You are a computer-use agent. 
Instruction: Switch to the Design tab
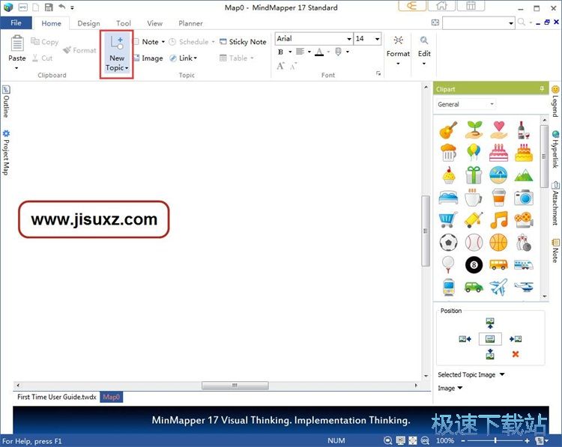point(88,23)
